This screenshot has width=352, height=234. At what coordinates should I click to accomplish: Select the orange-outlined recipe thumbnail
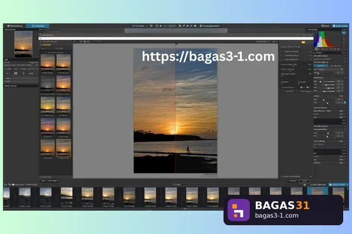63,148
